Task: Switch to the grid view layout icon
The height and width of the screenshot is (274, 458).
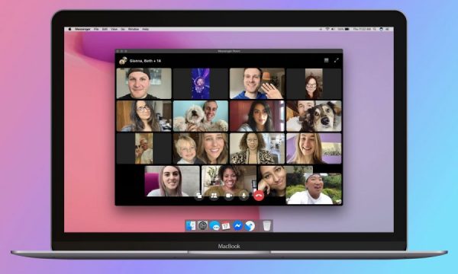Action: [326, 60]
